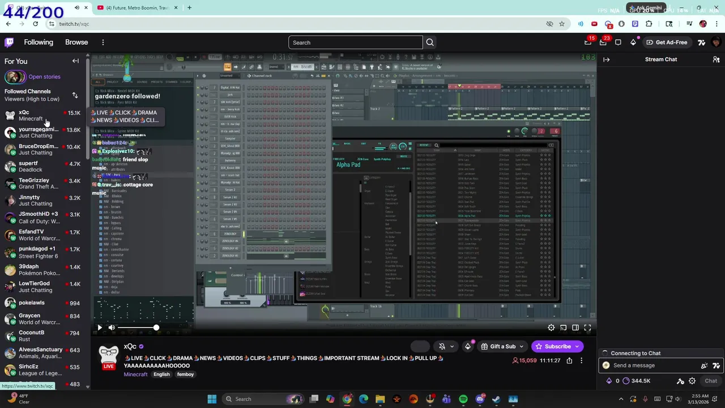Collapse the For You sidebar arrow
This screenshot has height=408, width=725.
75,61
